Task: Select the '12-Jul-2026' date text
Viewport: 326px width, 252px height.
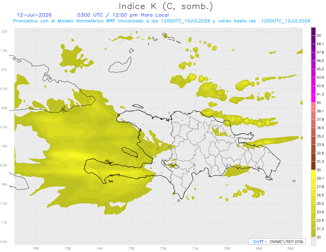Action: (34, 15)
